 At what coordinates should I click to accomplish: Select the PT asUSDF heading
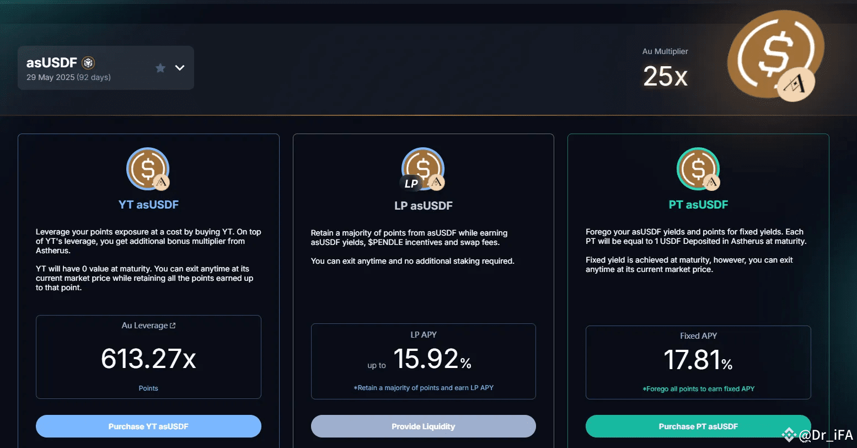point(698,205)
